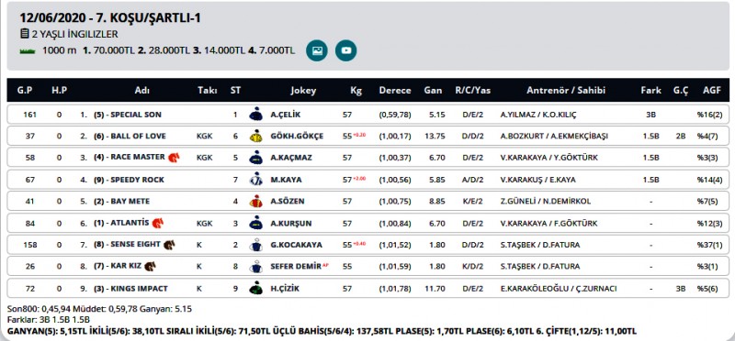Click A.ÇELİK's jockey silks icon
Viewport: 735px width, 341px height.
255,115
